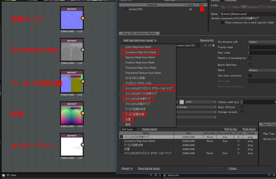Click the small arrow beside the high mesh path
The width and height of the screenshot is (276, 179).
[205, 46]
